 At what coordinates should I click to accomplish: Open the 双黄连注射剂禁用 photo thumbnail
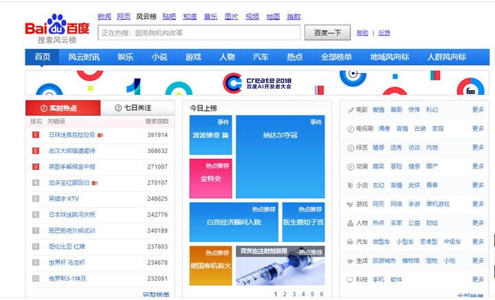[x=280, y=266]
